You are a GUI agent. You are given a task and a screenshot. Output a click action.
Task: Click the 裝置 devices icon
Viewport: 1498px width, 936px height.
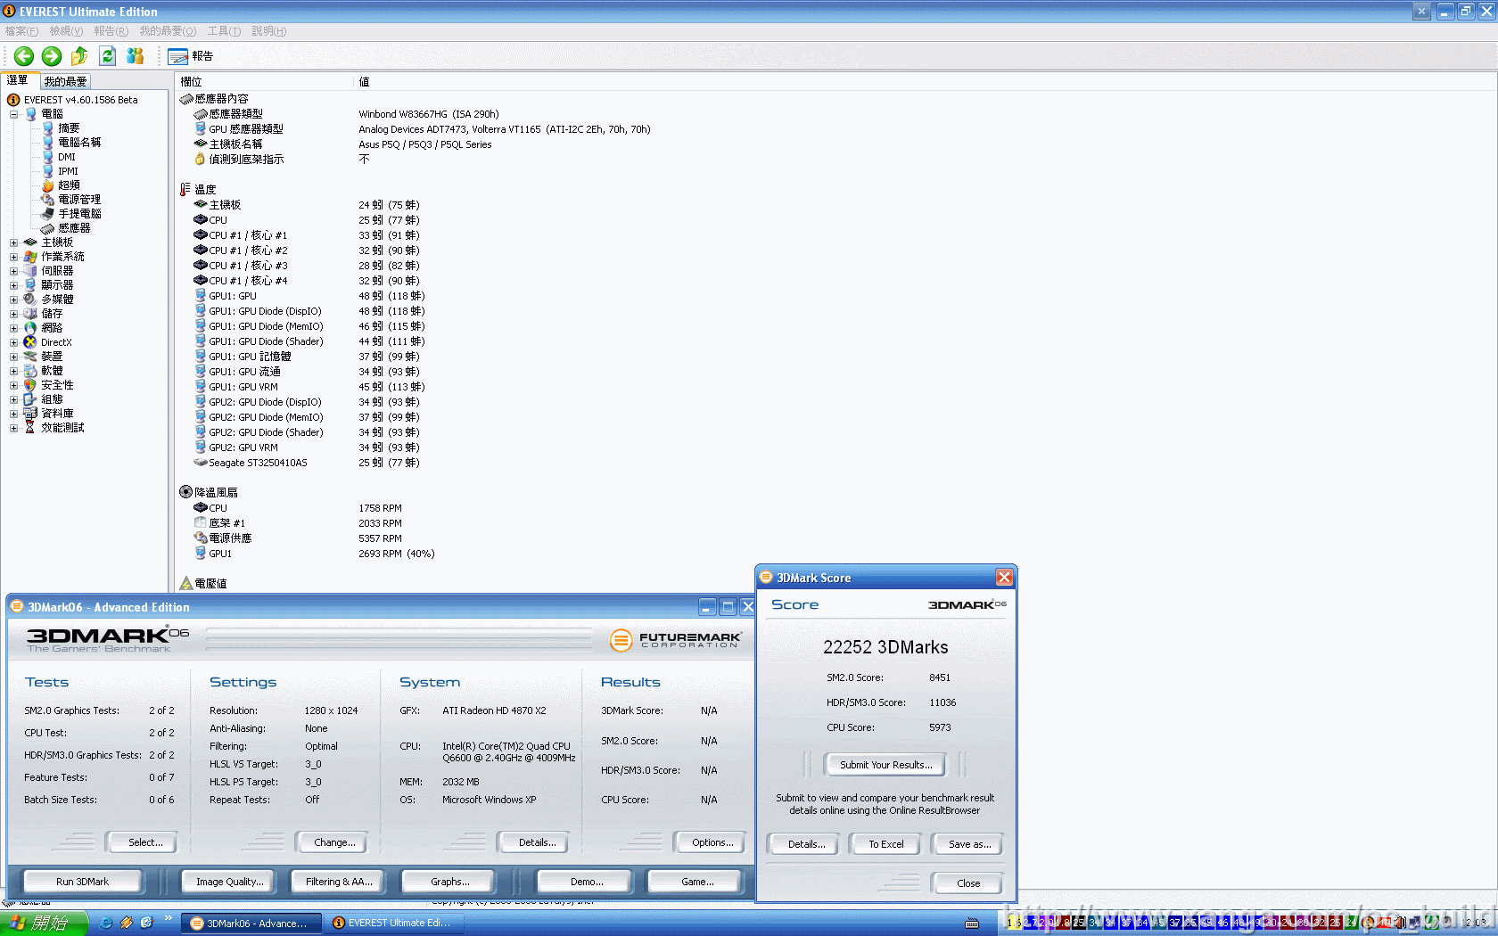click(x=30, y=357)
